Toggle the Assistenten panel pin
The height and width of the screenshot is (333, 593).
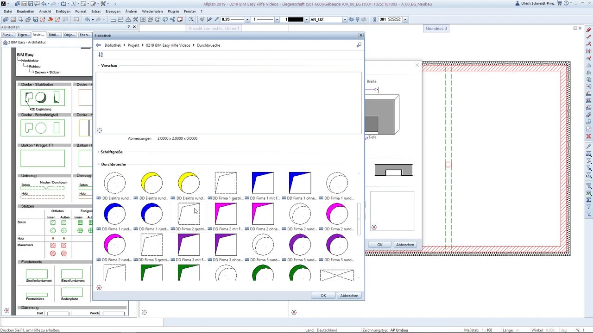(128, 27)
